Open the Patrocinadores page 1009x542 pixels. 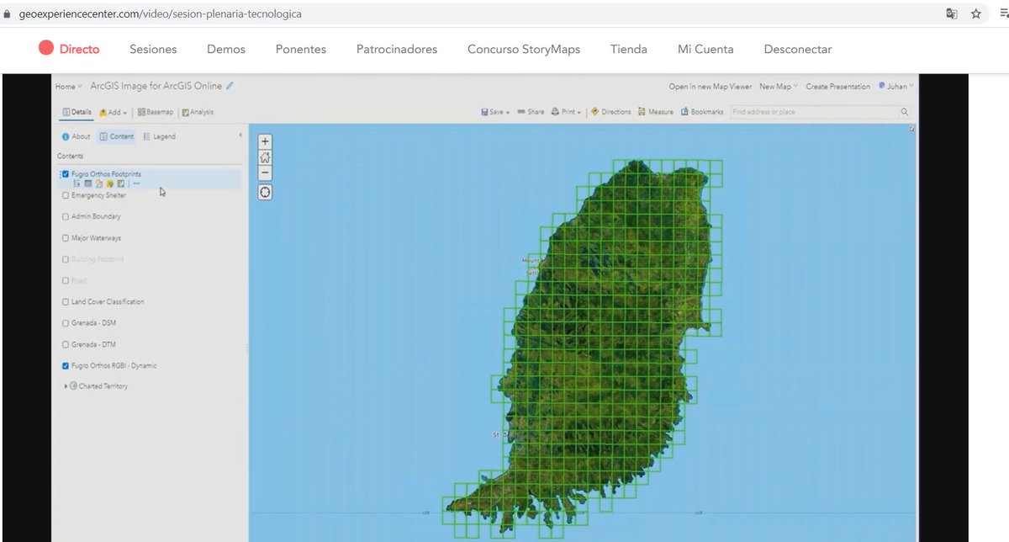[x=397, y=49]
